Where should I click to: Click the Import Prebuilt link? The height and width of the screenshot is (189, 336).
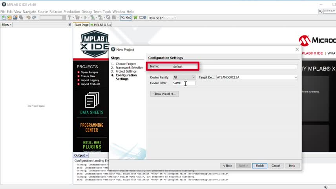pyautogui.click(x=90, y=84)
